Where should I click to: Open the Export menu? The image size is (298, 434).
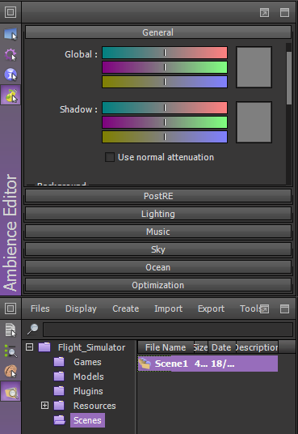point(211,308)
